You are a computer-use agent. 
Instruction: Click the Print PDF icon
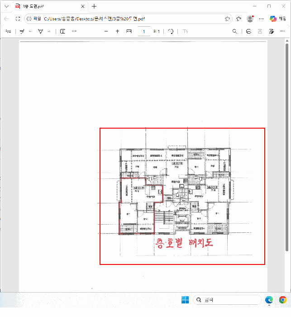click(248, 31)
